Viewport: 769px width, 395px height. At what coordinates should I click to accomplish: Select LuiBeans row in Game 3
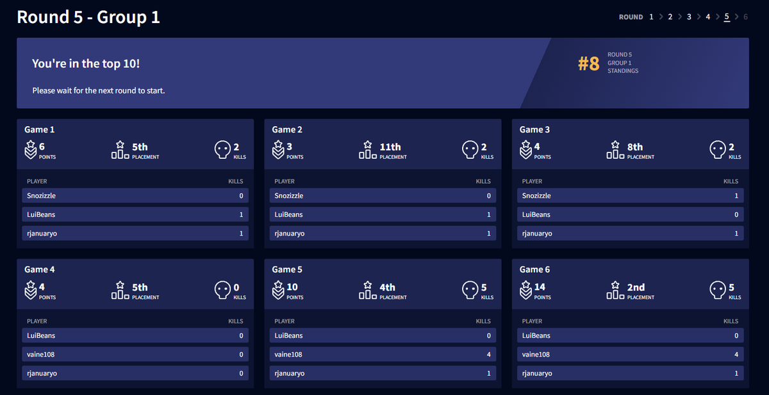tap(631, 214)
